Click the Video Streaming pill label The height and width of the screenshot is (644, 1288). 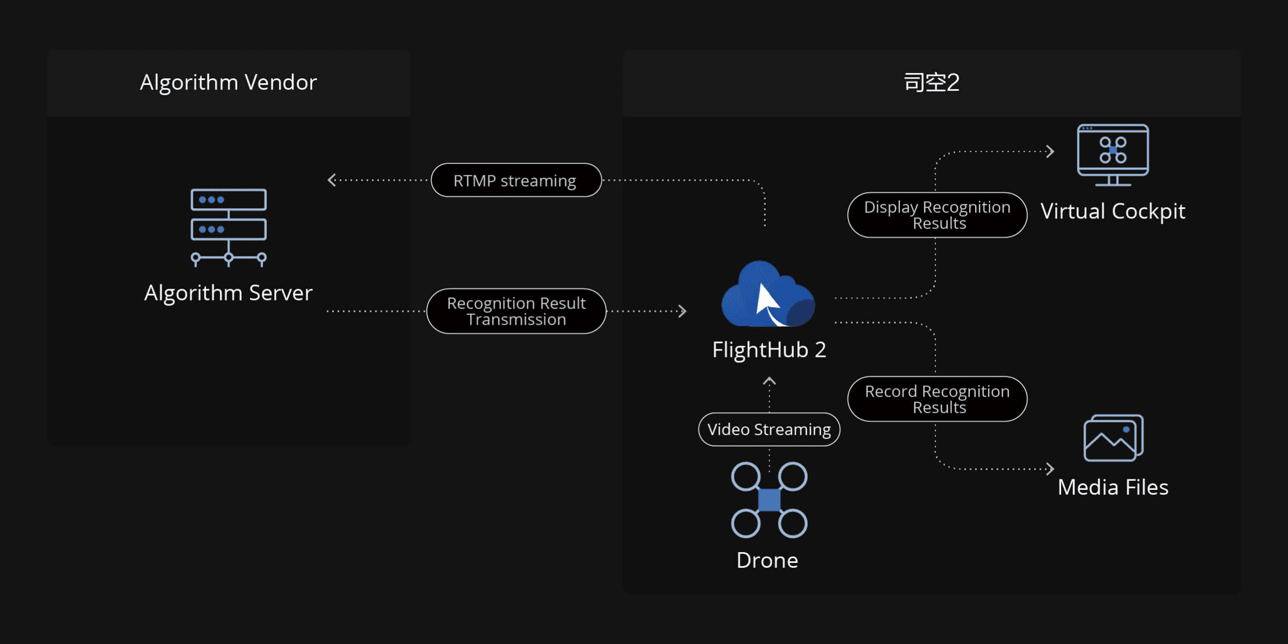769,429
